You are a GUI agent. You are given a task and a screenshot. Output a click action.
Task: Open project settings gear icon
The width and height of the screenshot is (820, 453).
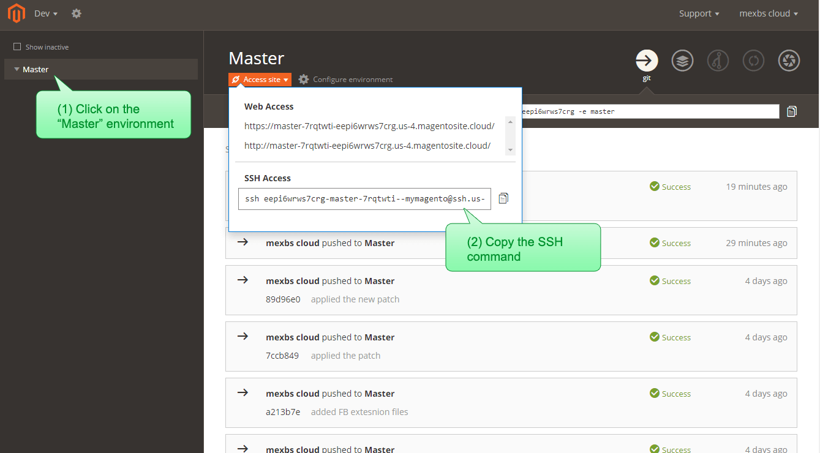[77, 13]
